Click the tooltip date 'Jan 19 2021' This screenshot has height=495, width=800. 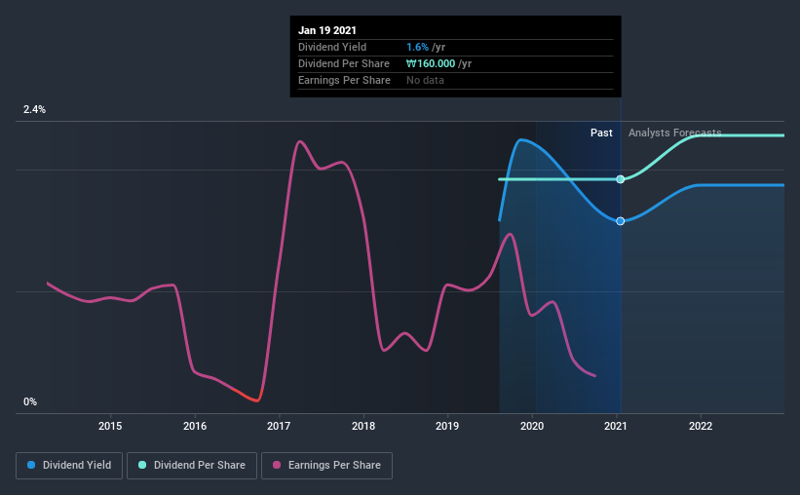327,30
